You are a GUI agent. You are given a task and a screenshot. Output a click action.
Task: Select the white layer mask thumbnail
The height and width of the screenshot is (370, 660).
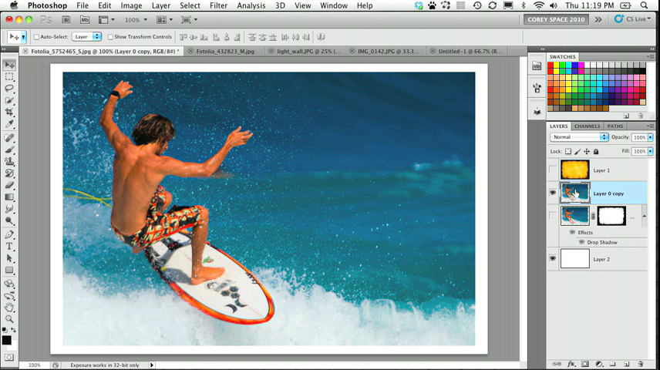(x=611, y=216)
